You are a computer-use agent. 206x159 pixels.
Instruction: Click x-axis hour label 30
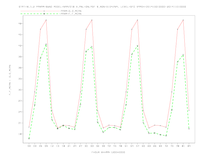click(x=86, y=146)
